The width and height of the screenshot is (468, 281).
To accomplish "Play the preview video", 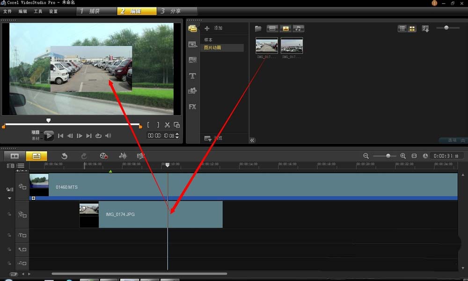I will [x=49, y=136].
